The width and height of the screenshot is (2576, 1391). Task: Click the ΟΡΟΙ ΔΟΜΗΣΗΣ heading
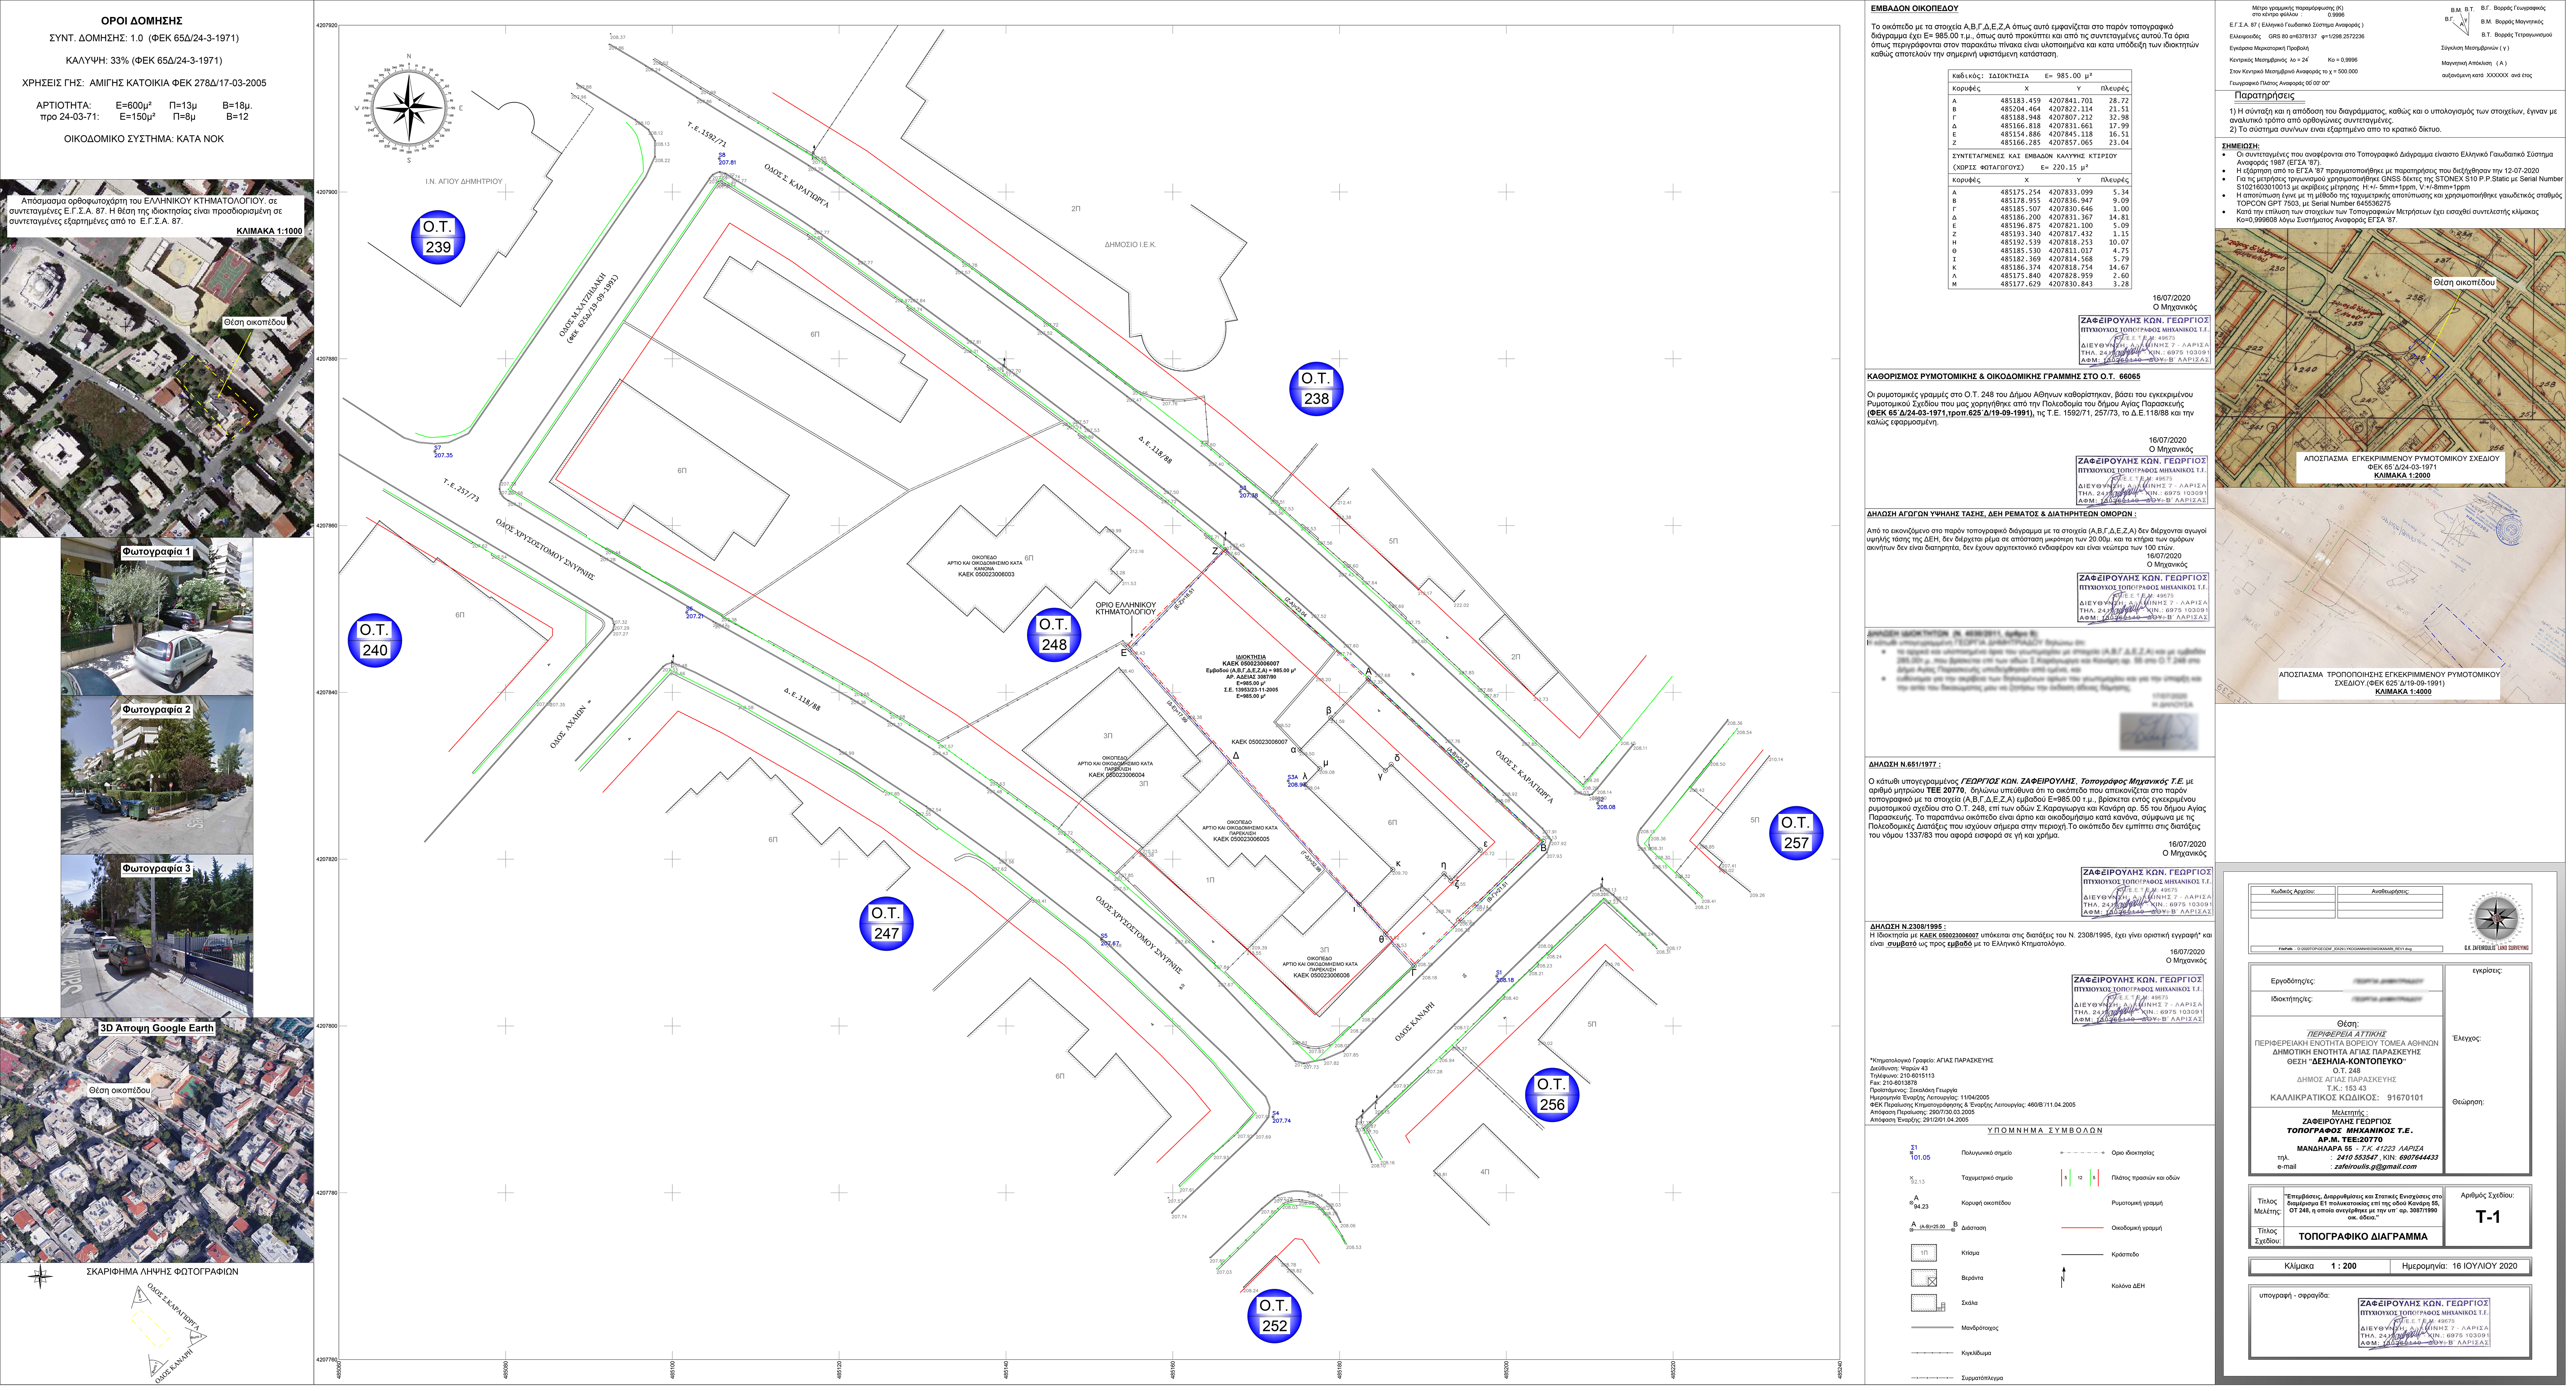click(x=142, y=21)
